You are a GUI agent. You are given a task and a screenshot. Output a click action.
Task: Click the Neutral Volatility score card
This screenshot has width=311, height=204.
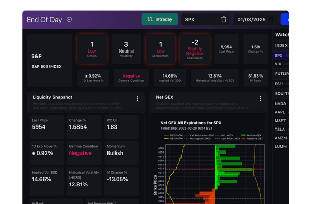click(x=126, y=49)
